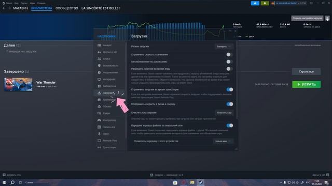Open File Explorer from taskbar
This screenshot has height=186, width=332.
(192, 182)
